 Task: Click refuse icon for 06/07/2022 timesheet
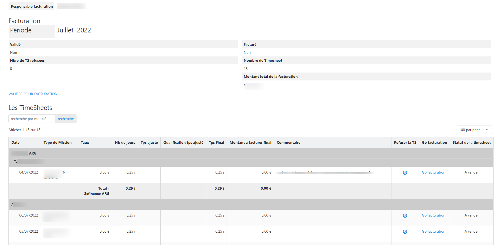[405, 215]
